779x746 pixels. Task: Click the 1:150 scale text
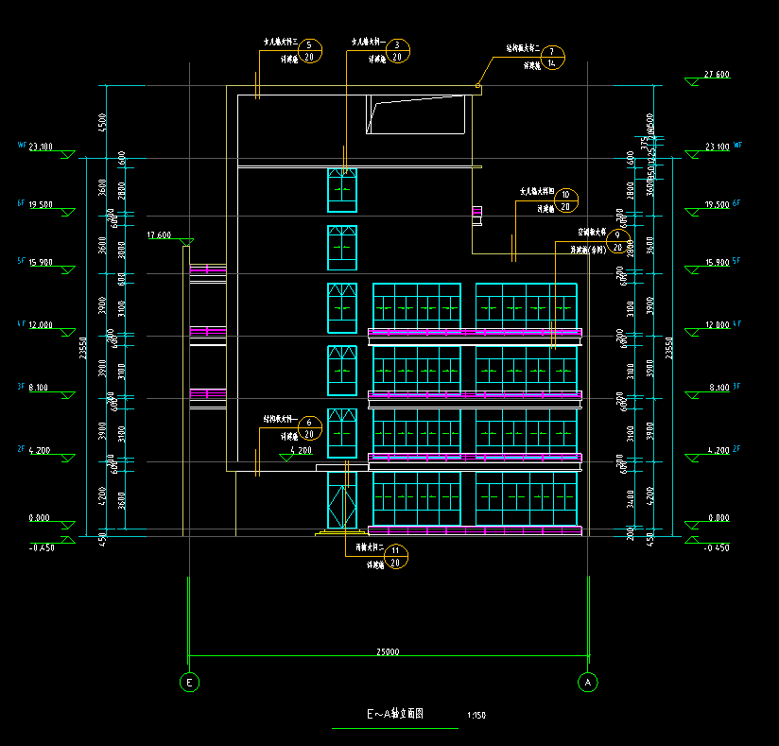coord(476,716)
